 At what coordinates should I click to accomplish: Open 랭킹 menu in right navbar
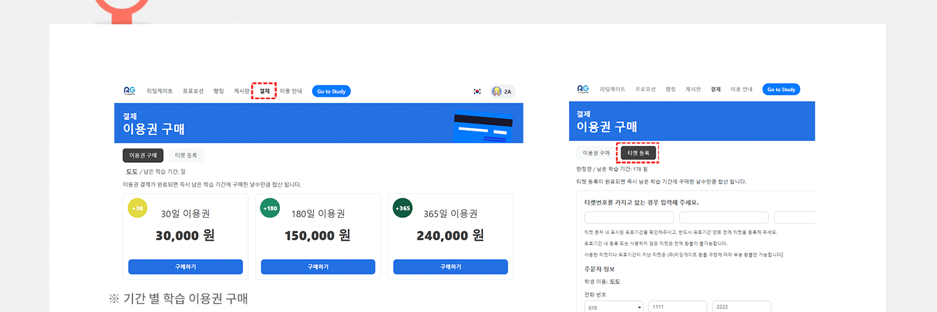670,89
